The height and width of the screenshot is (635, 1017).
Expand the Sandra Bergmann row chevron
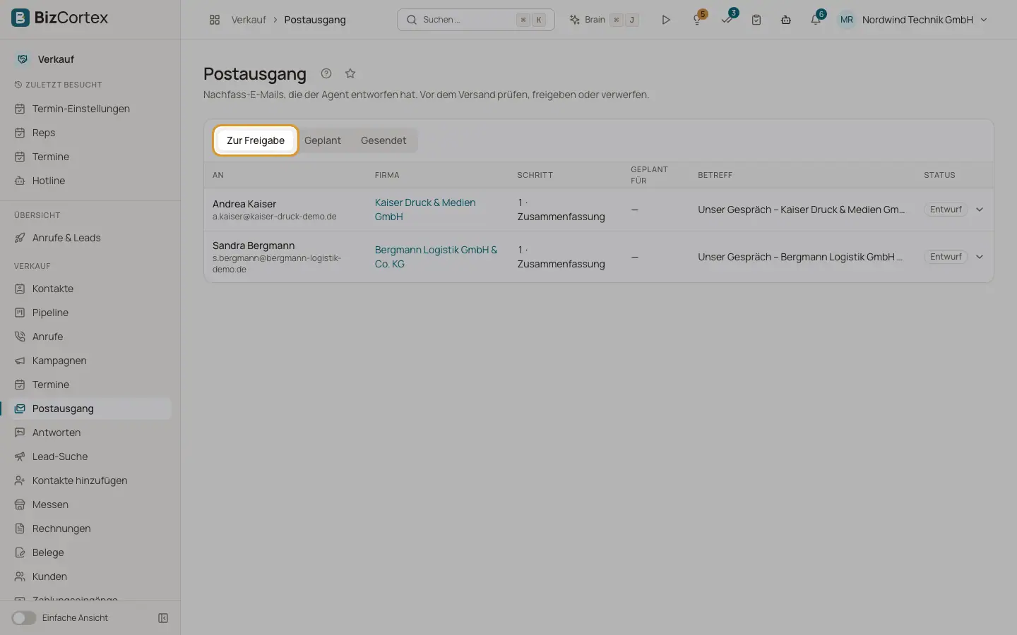pyautogui.click(x=980, y=257)
